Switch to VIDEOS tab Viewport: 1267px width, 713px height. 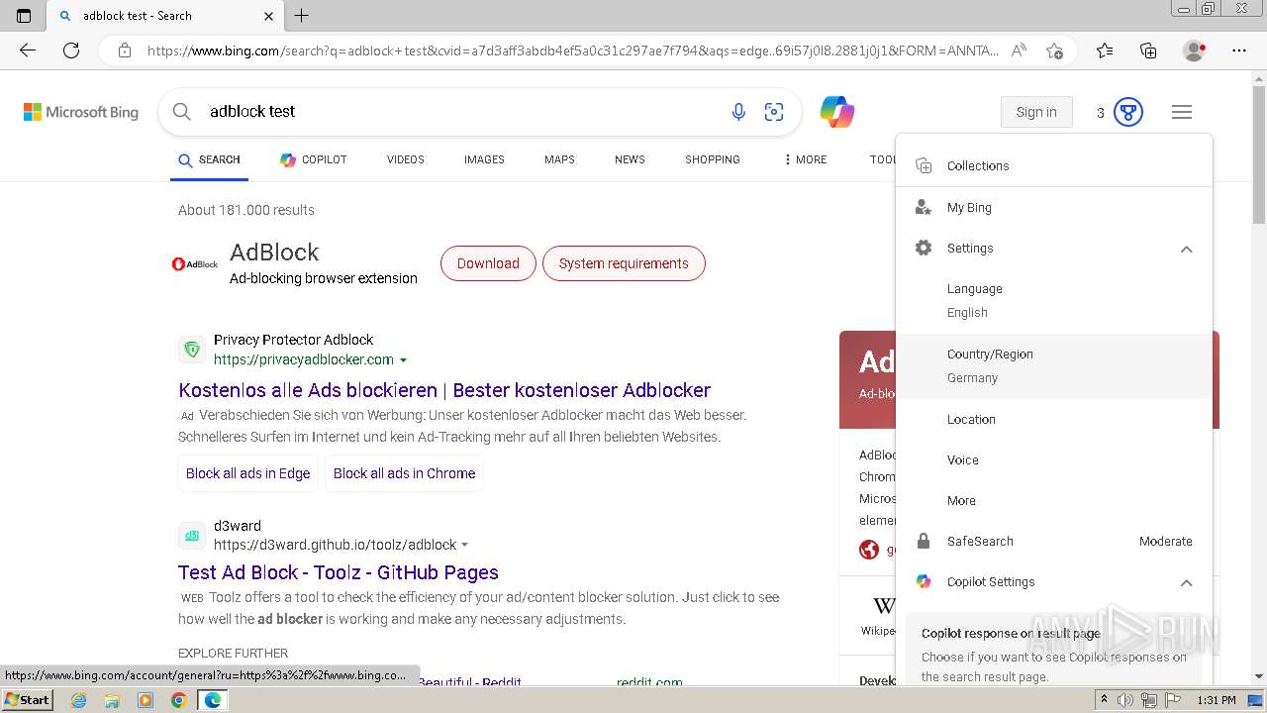(406, 159)
